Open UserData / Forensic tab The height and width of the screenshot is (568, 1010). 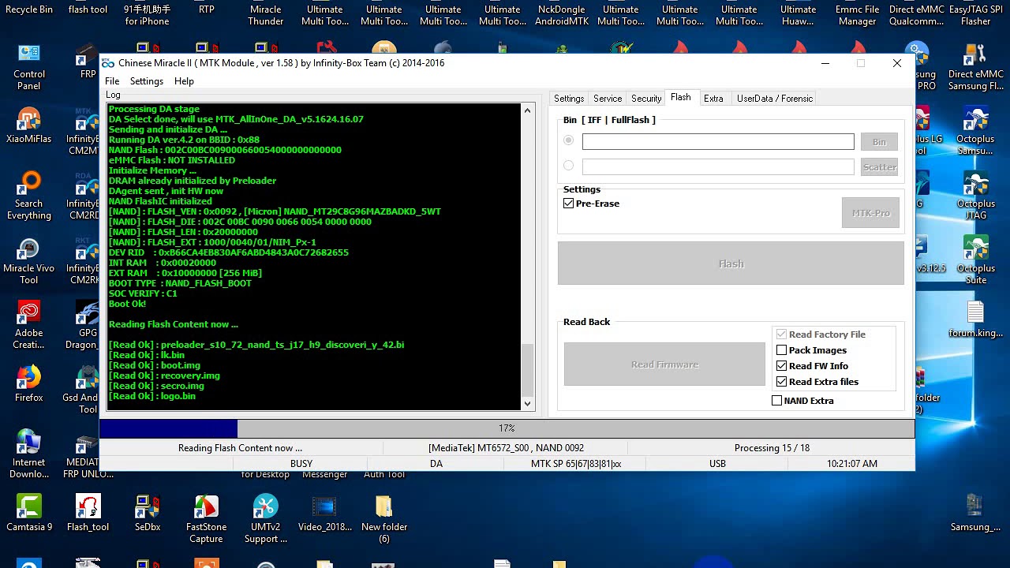(775, 99)
